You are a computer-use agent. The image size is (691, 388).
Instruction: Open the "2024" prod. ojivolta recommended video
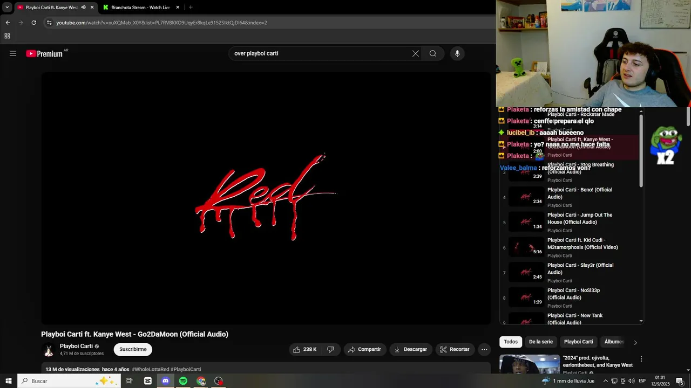coord(598,362)
